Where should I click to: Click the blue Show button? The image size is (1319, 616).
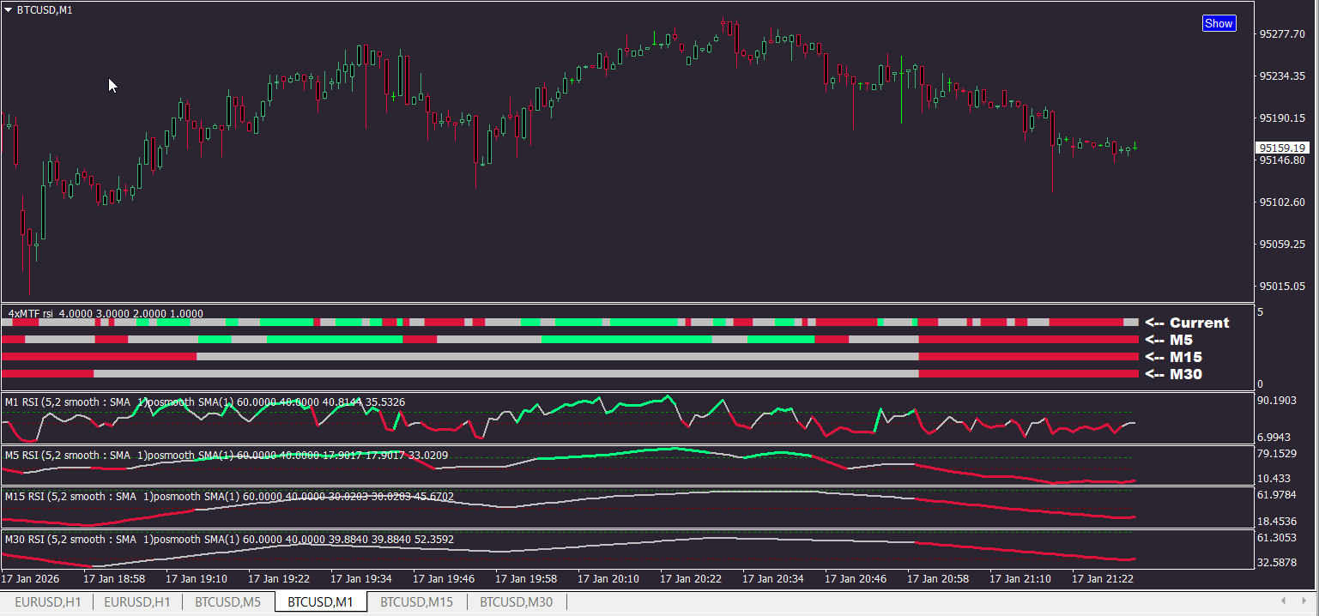click(x=1219, y=23)
